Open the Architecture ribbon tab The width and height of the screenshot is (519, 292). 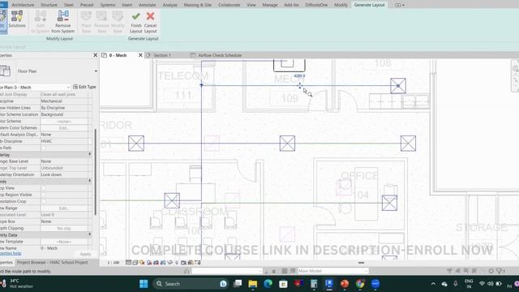[23, 5]
